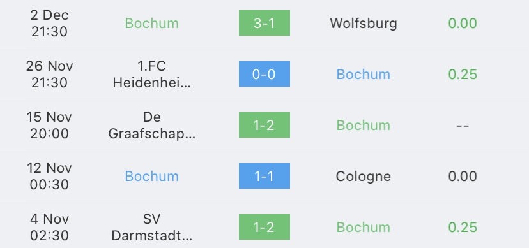
Task: Open De Graafschap team link
Action: [x=151, y=126]
